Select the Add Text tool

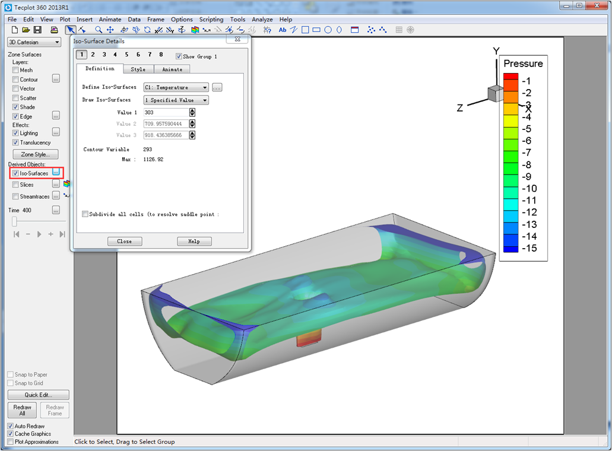(x=283, y=30)
